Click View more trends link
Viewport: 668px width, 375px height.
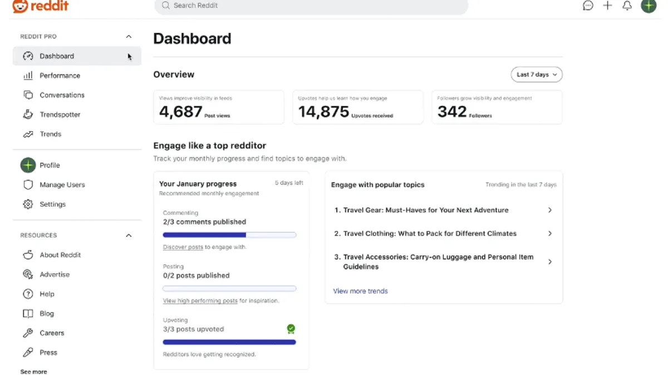(360, 291)
